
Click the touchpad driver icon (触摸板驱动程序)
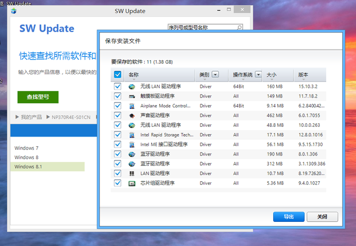[131, 96]
